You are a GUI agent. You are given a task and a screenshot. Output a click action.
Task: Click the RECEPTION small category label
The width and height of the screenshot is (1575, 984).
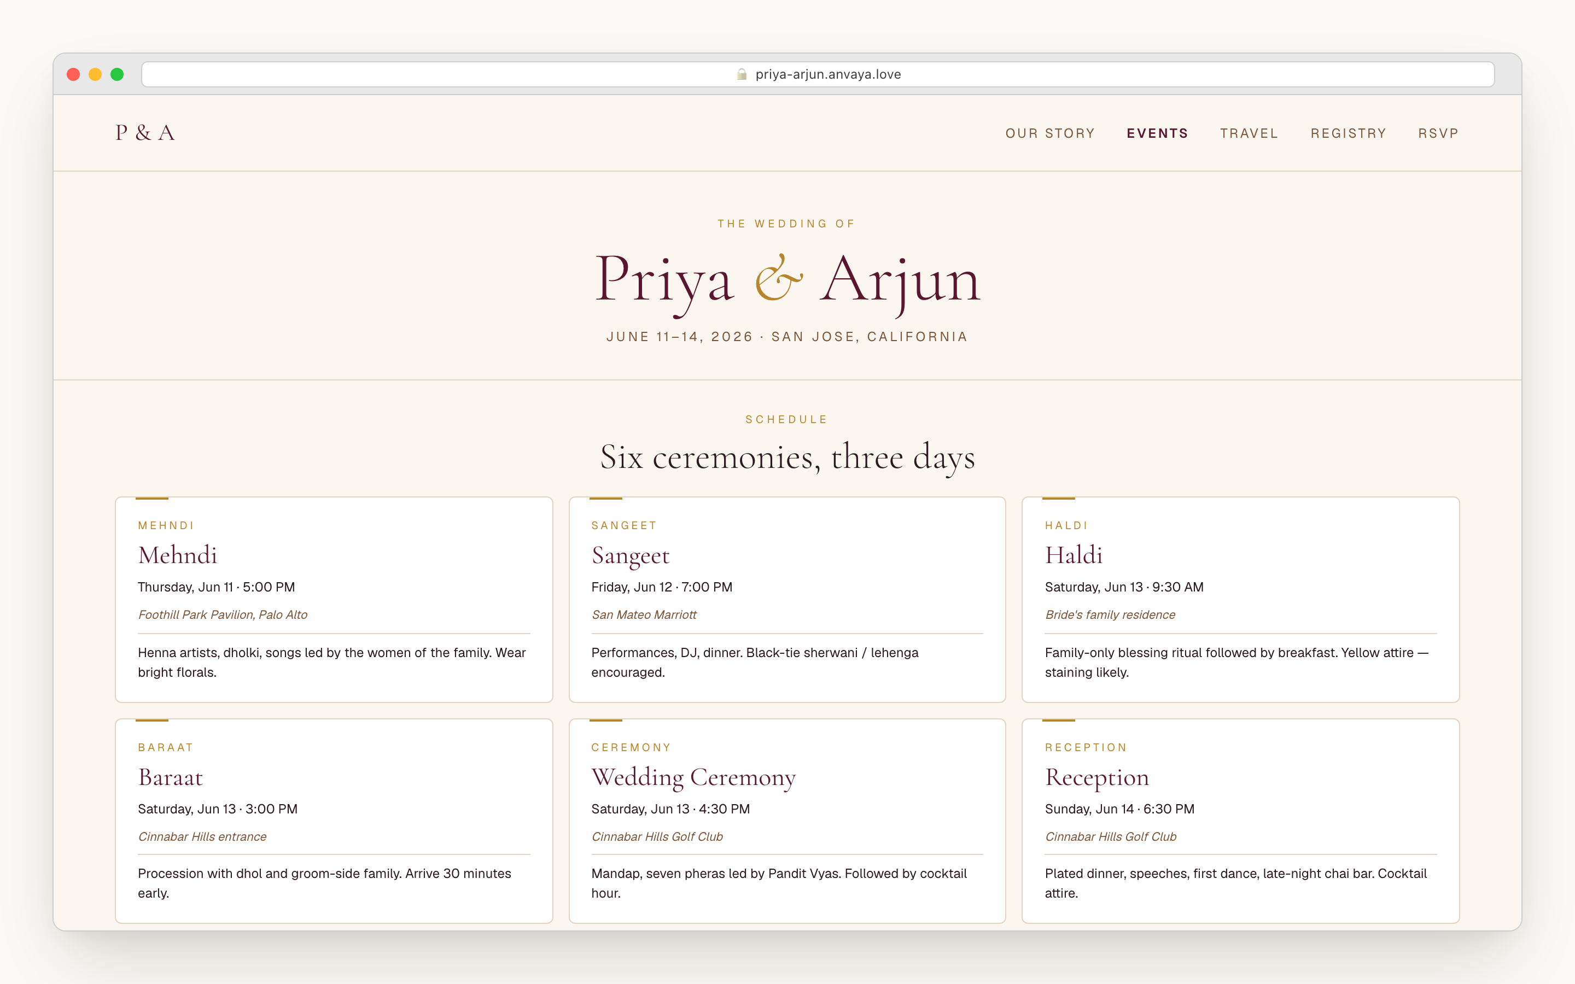1086,748
